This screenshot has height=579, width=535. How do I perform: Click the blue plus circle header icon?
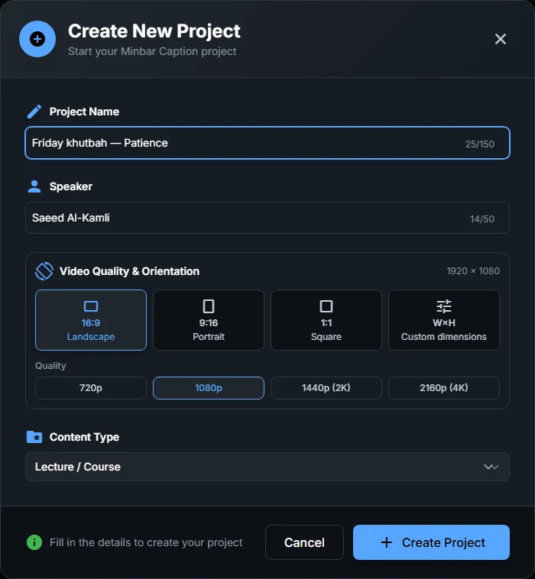37,39
